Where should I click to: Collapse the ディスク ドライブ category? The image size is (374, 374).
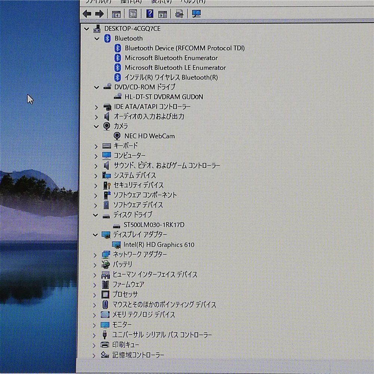[x=95, y=215]
